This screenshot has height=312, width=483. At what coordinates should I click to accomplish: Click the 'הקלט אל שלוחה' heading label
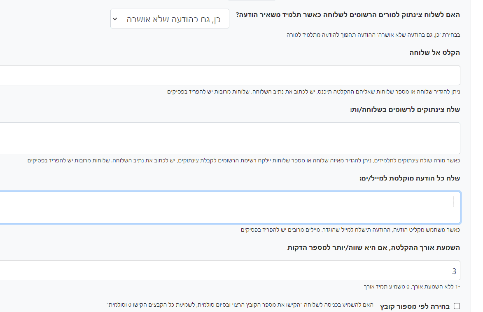(x=434, y=52)
